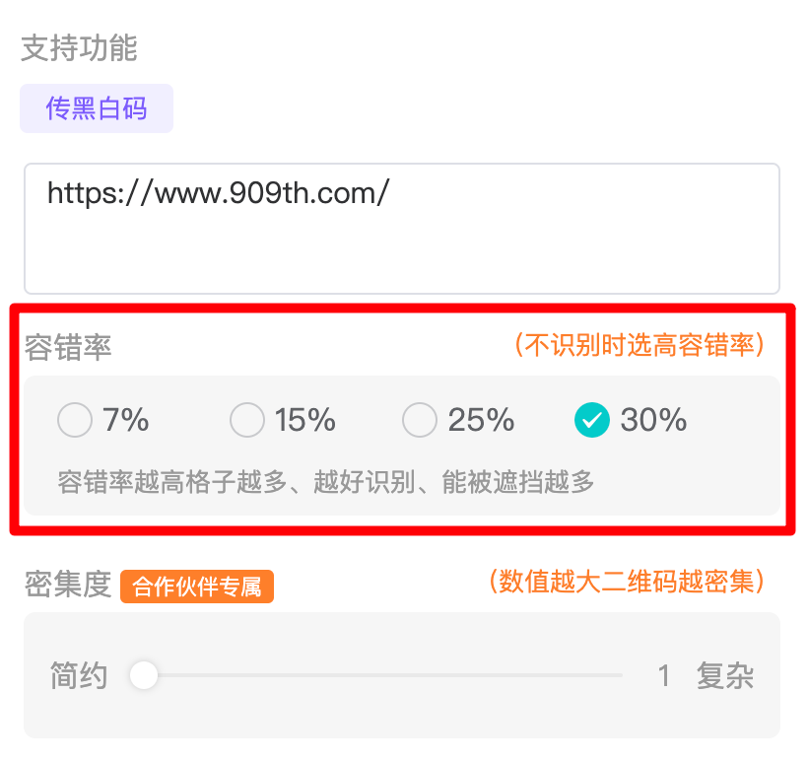
Task: Click the 7% label text
Action: click(x=126, y=421)
